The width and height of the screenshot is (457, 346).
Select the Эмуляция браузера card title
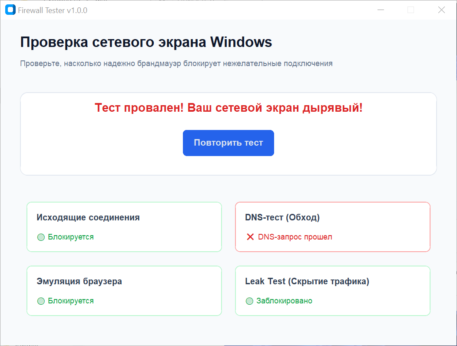(79, 281)
